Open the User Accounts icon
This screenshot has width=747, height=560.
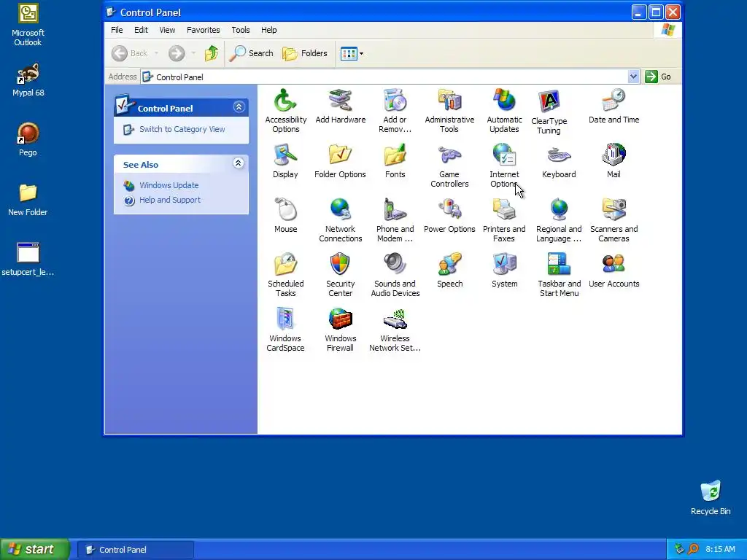614,271
